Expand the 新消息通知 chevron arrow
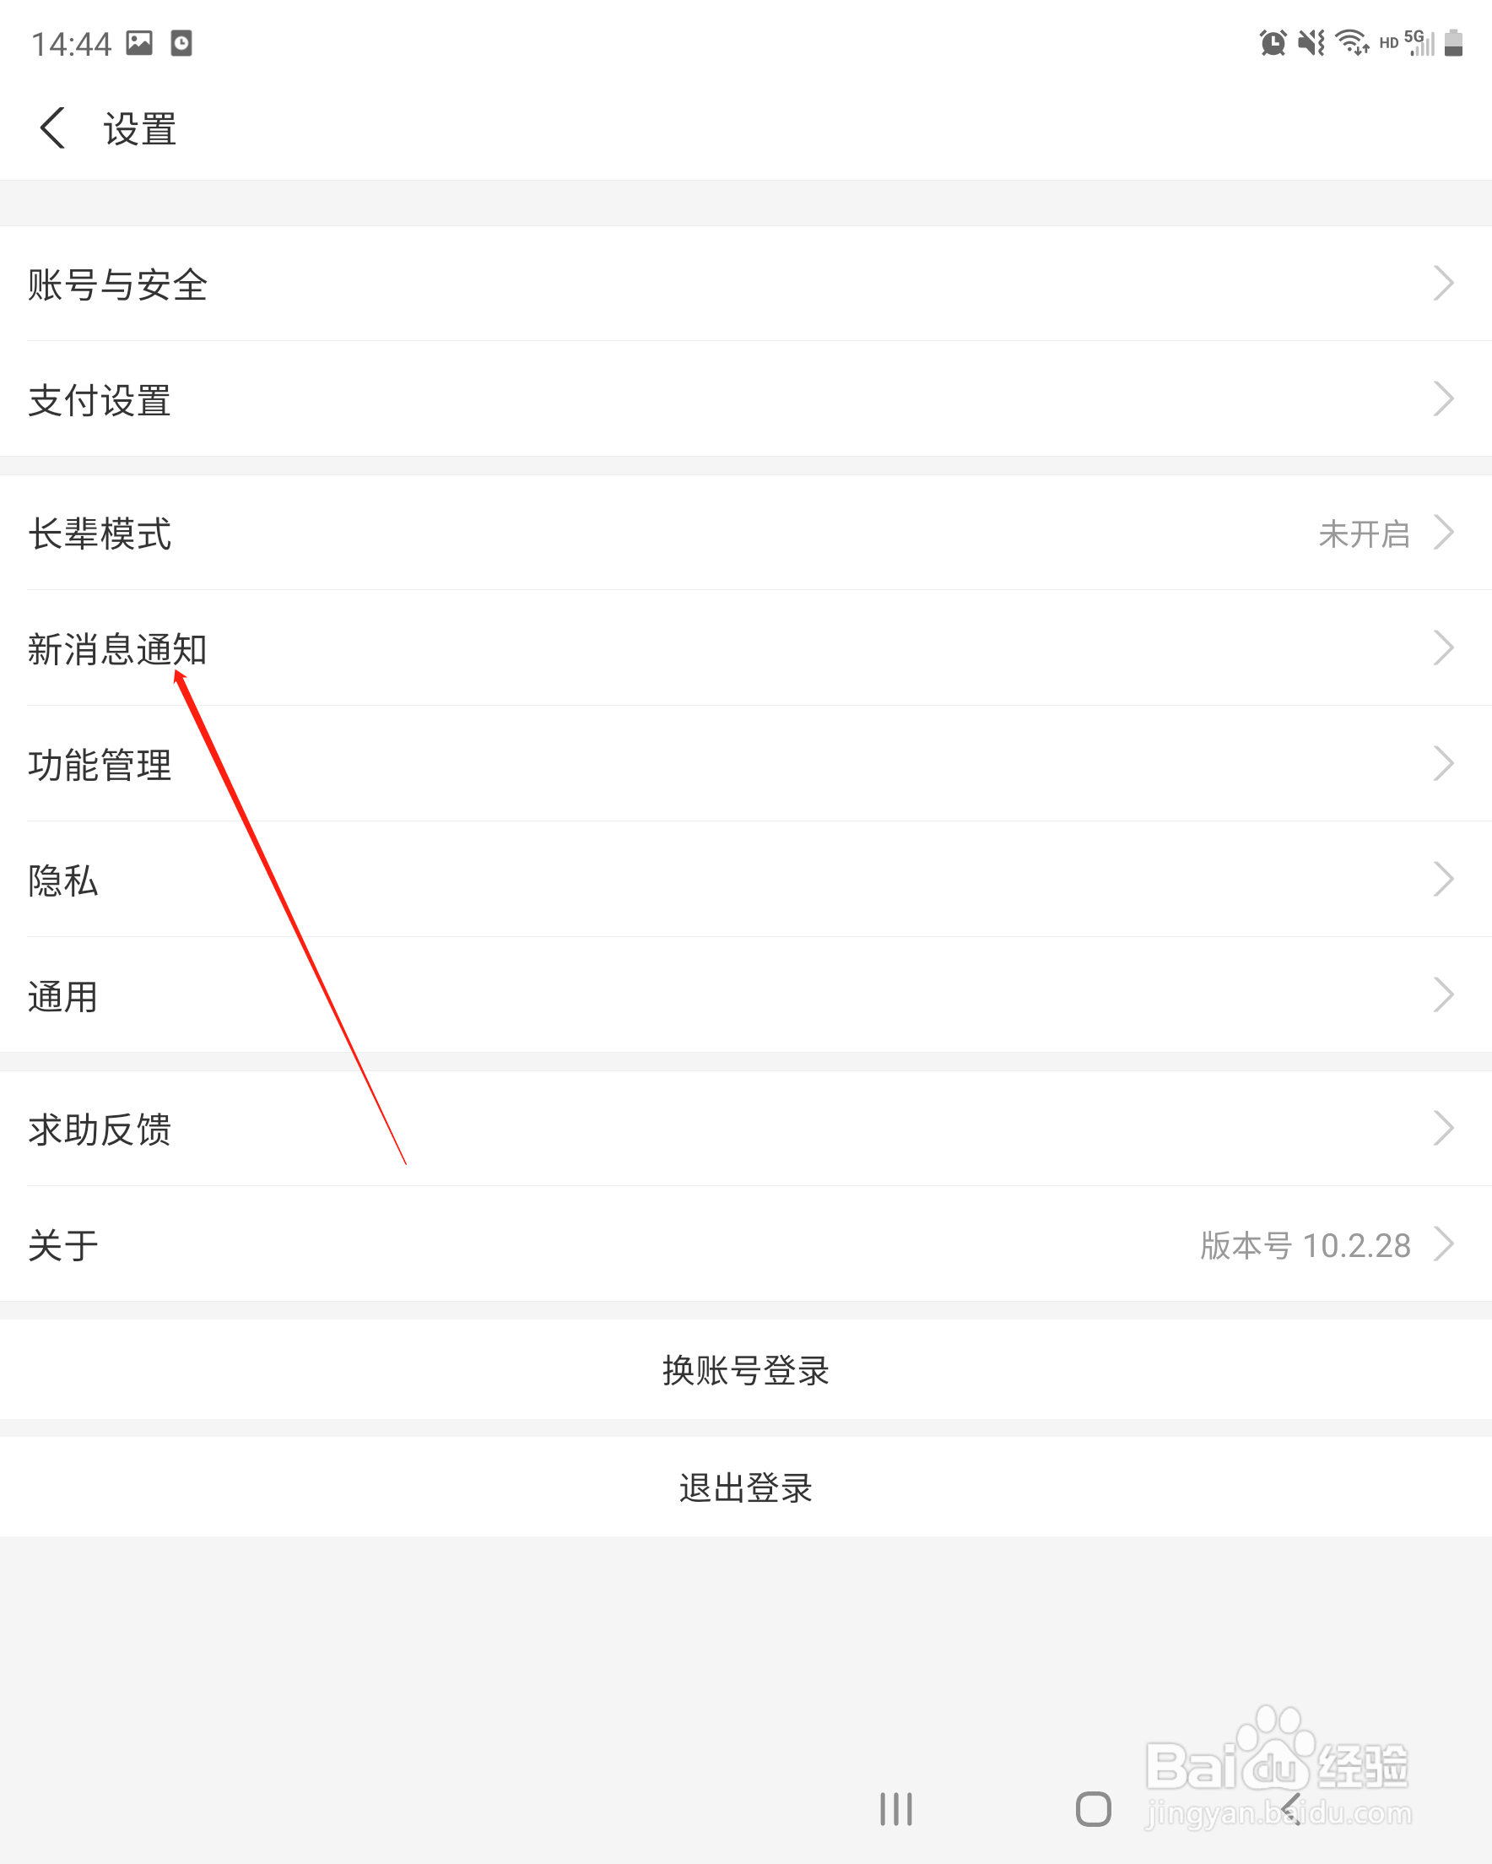Screen dimensions: 1492x1864 click(x=1444, y=648)
